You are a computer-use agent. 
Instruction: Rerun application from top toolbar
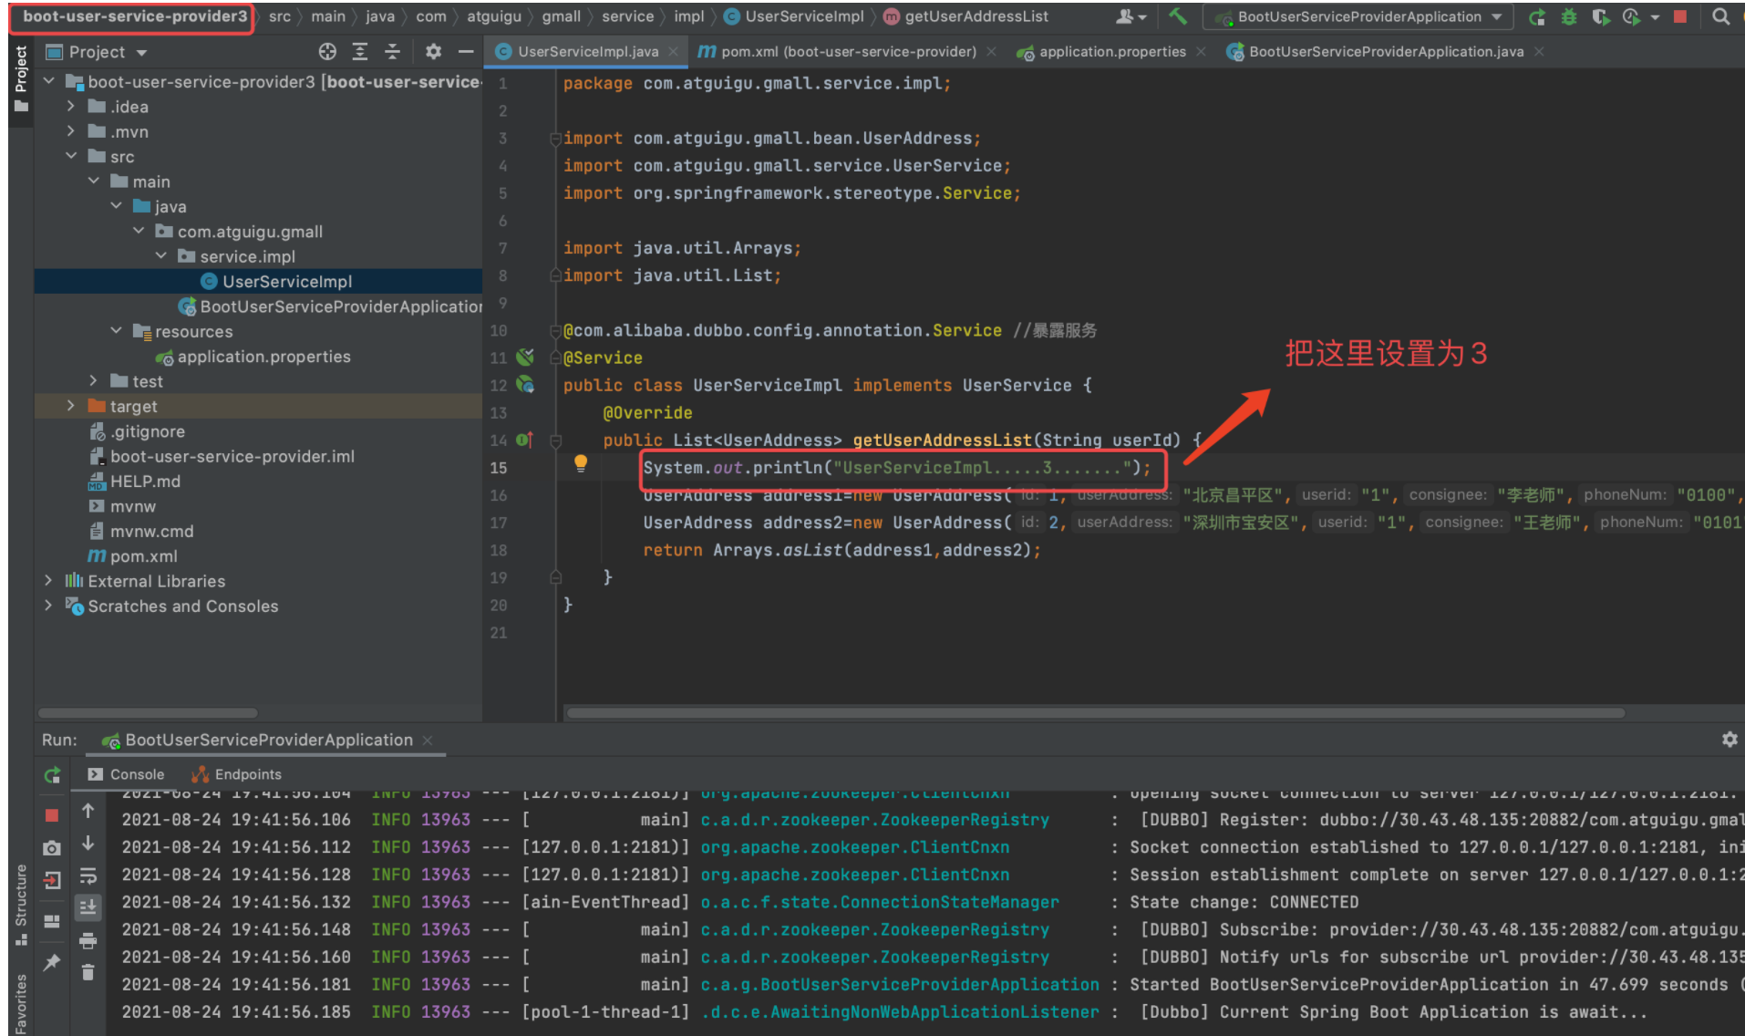pos(1537,16)
